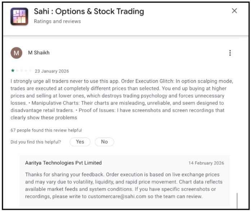This screenshot has width=251, height=211.
Task: Click the reviewer name M Shaikh
Action: point(39,53)
